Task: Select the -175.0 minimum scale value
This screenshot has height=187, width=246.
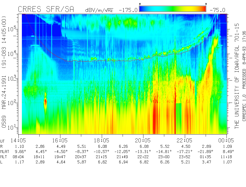Action: point(128,10)
